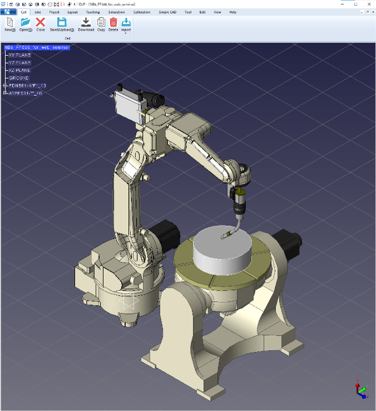Click the Save&Upload floppy disk icon
The image size is (376, 411).
62,23
